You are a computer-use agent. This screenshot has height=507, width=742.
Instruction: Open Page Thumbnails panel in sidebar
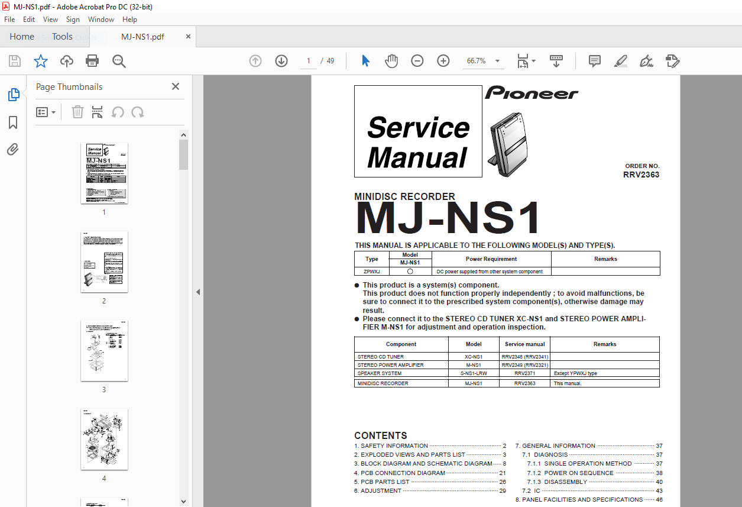pyautogui.click(x=13, y=95)
